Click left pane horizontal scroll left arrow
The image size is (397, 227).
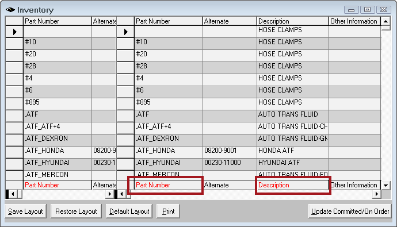[13, 194]
